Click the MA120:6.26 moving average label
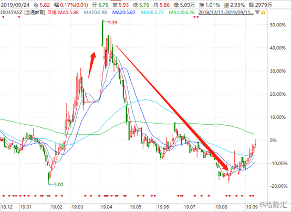The image size is (291, 212). point(182,13)
